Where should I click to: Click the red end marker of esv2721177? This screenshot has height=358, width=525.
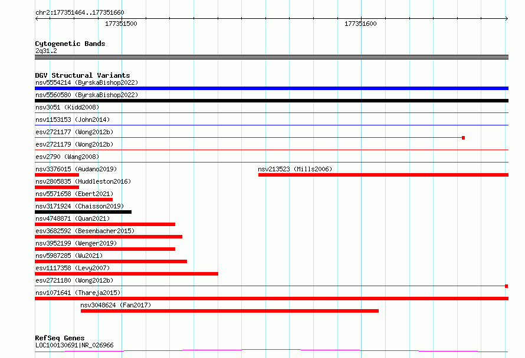click(464, 138)
